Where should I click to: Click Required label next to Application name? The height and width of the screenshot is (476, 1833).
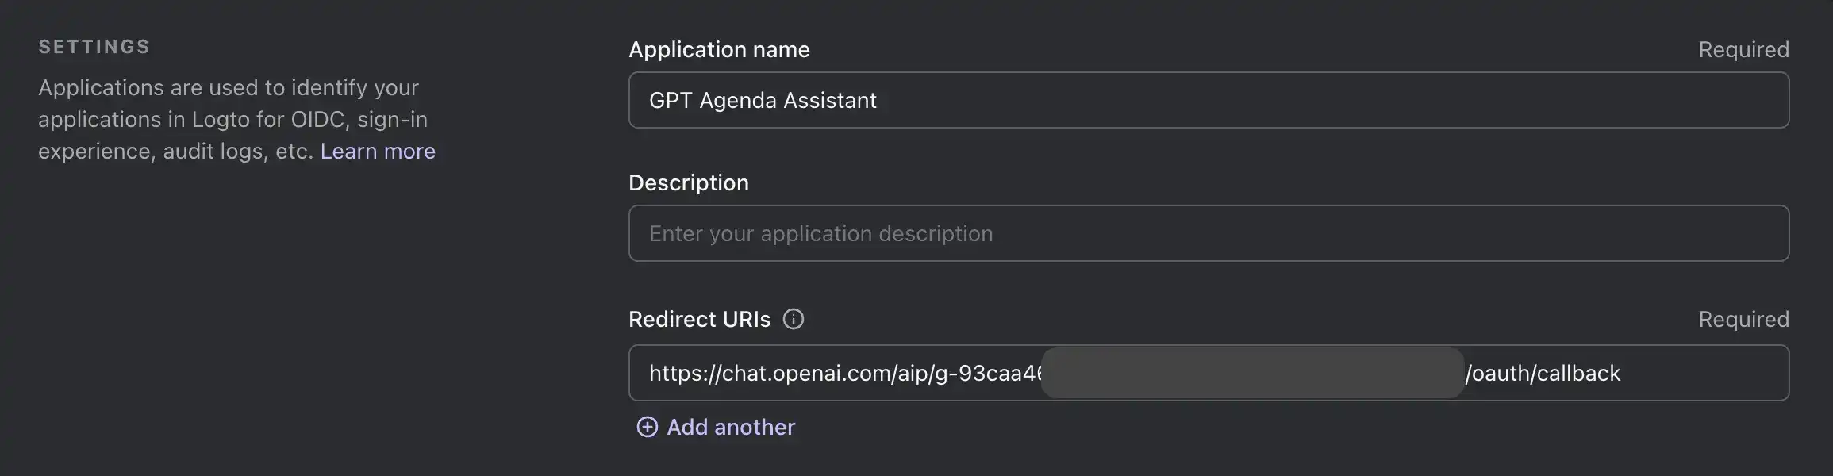(1743, 49)
